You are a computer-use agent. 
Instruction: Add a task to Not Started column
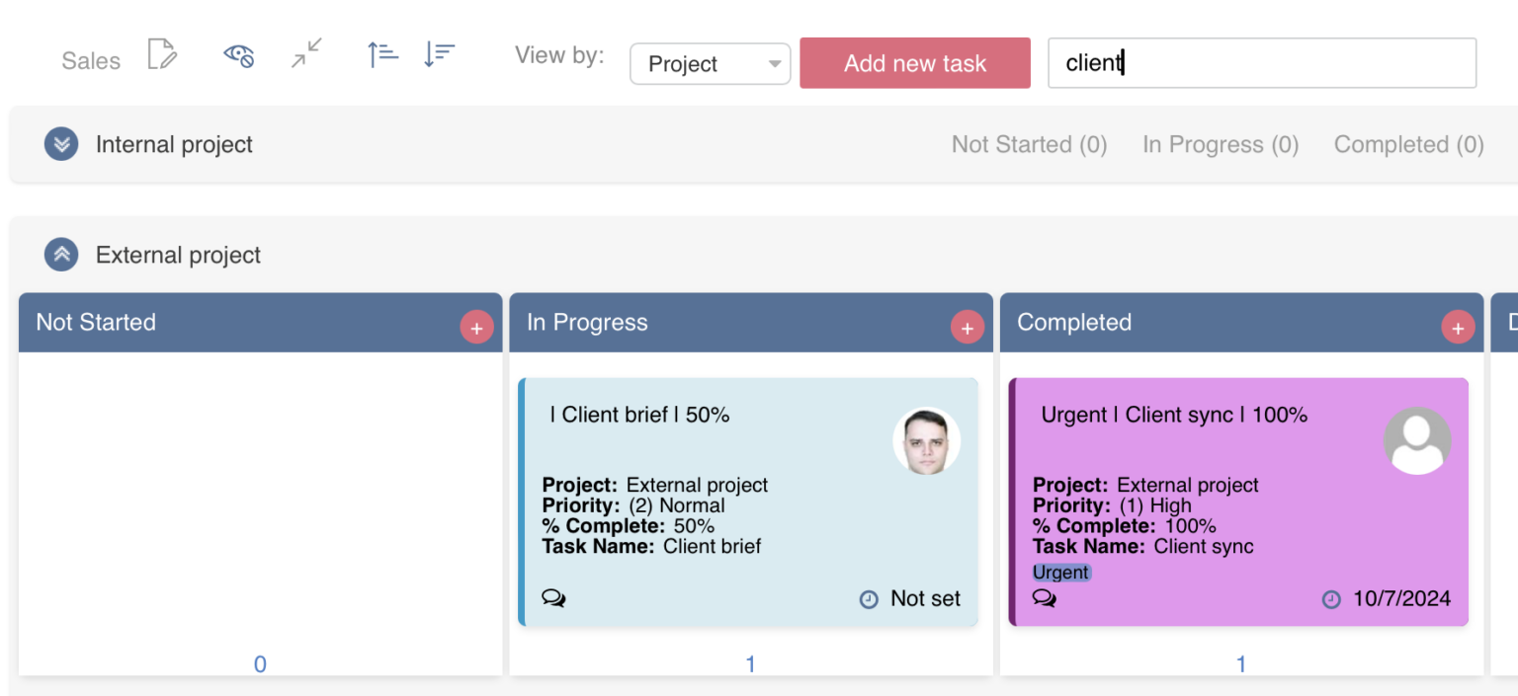point(476,328)
